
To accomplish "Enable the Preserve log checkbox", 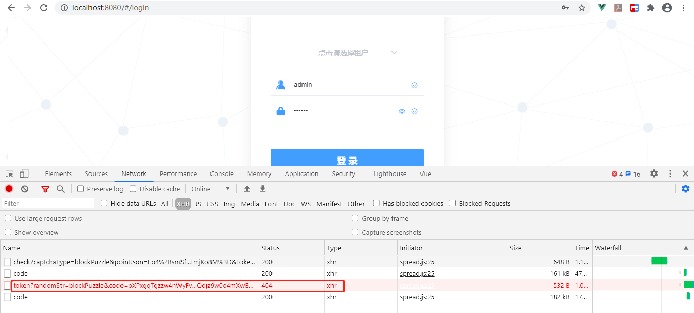I will 80,188.
